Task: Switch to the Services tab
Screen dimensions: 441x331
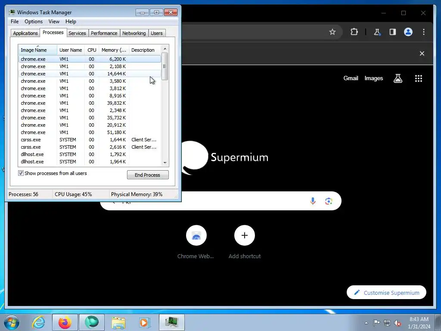Action: tap(77, 33)
